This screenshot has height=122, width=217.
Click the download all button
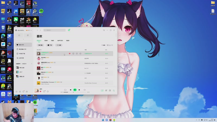(50, 45)
